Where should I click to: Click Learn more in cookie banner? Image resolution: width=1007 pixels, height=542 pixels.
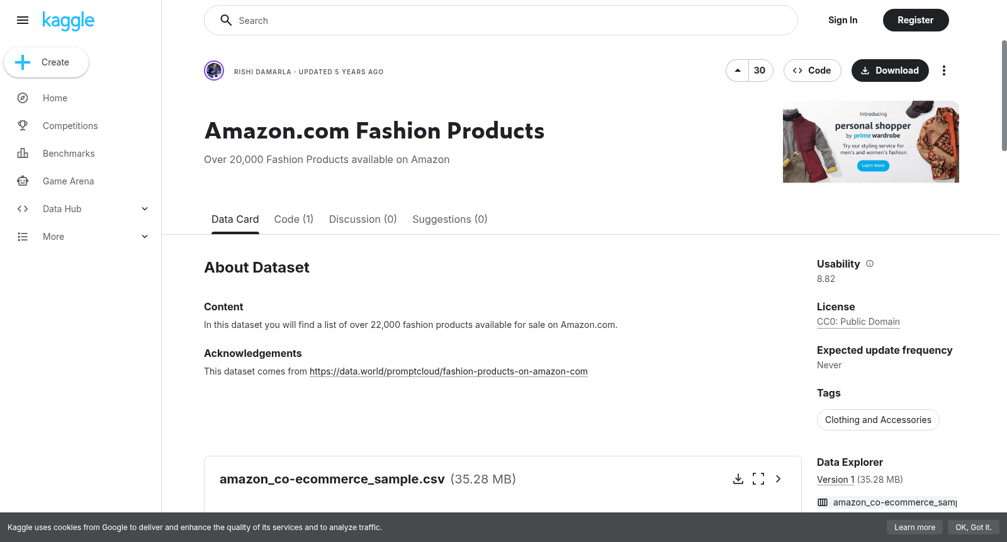(x=914, y=528)
